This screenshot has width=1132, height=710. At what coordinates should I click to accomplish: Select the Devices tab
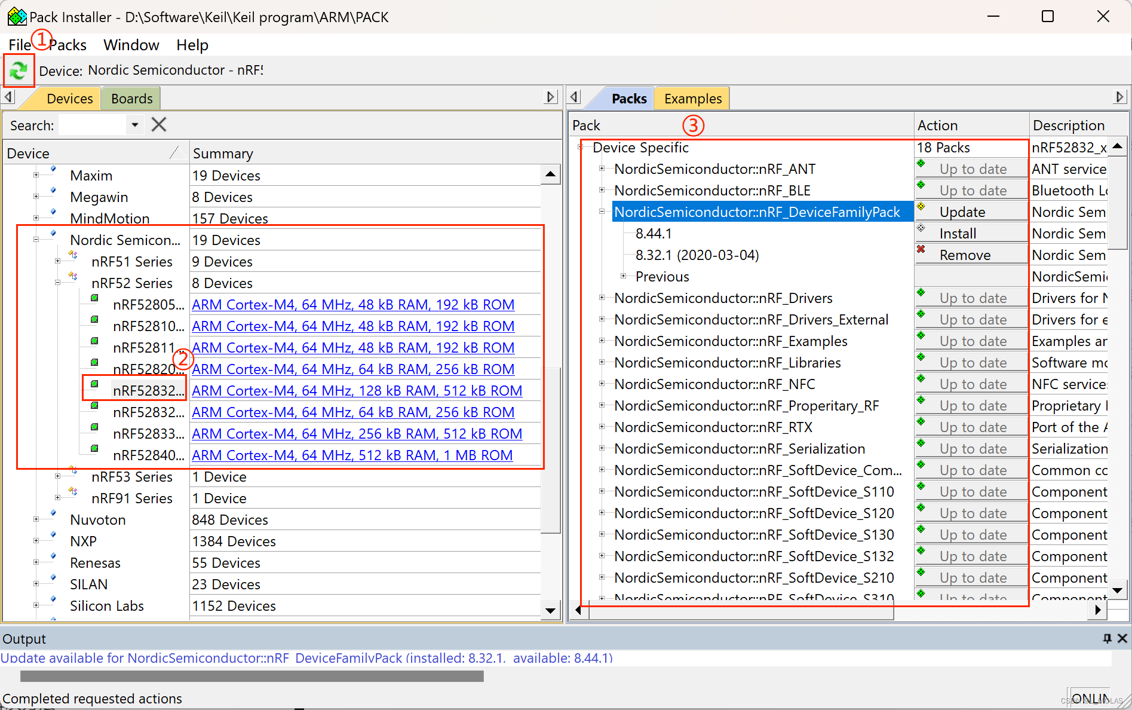[x=69, y=99]
